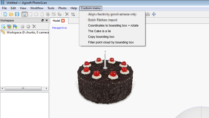
Task: Click the Workspace scrollbar right arrow
Action: (x=46, y=88)
